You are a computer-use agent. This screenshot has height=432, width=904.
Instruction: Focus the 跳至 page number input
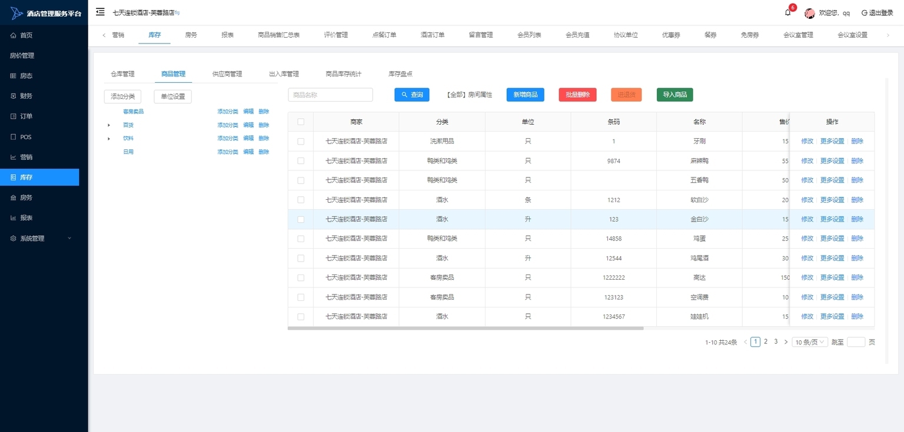click(856, 342)
